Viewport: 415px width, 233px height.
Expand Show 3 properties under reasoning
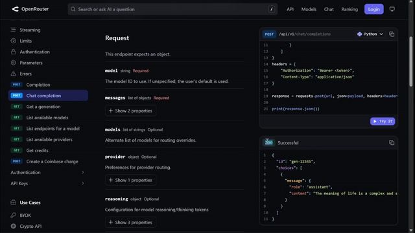coord(130,223)
